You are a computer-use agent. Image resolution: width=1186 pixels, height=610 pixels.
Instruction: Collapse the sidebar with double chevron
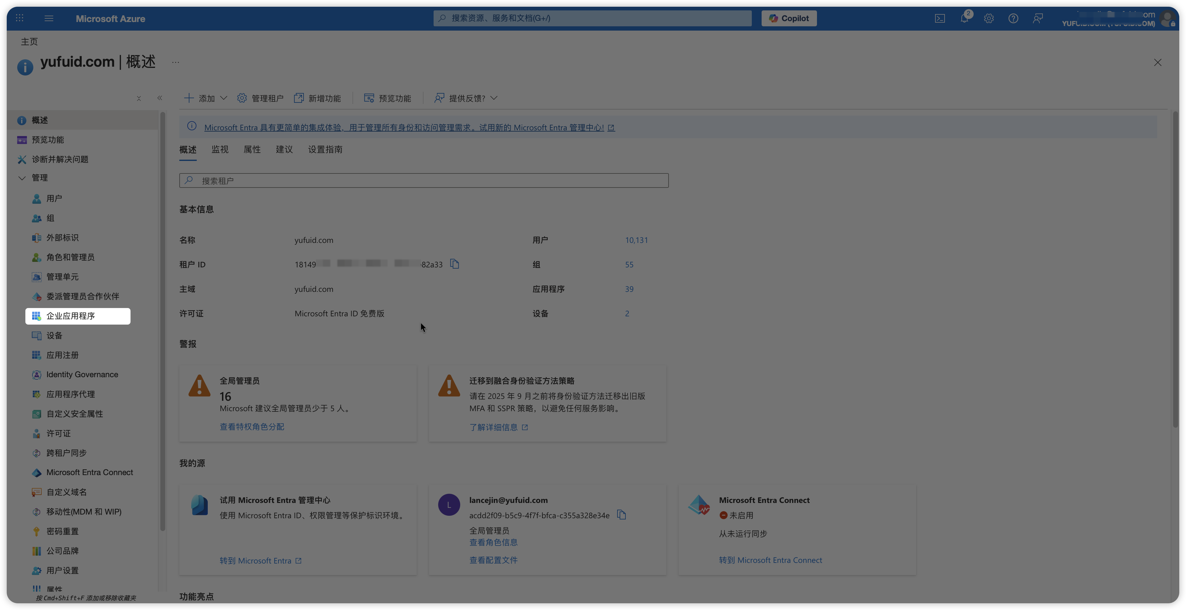(x=160, y=98)
